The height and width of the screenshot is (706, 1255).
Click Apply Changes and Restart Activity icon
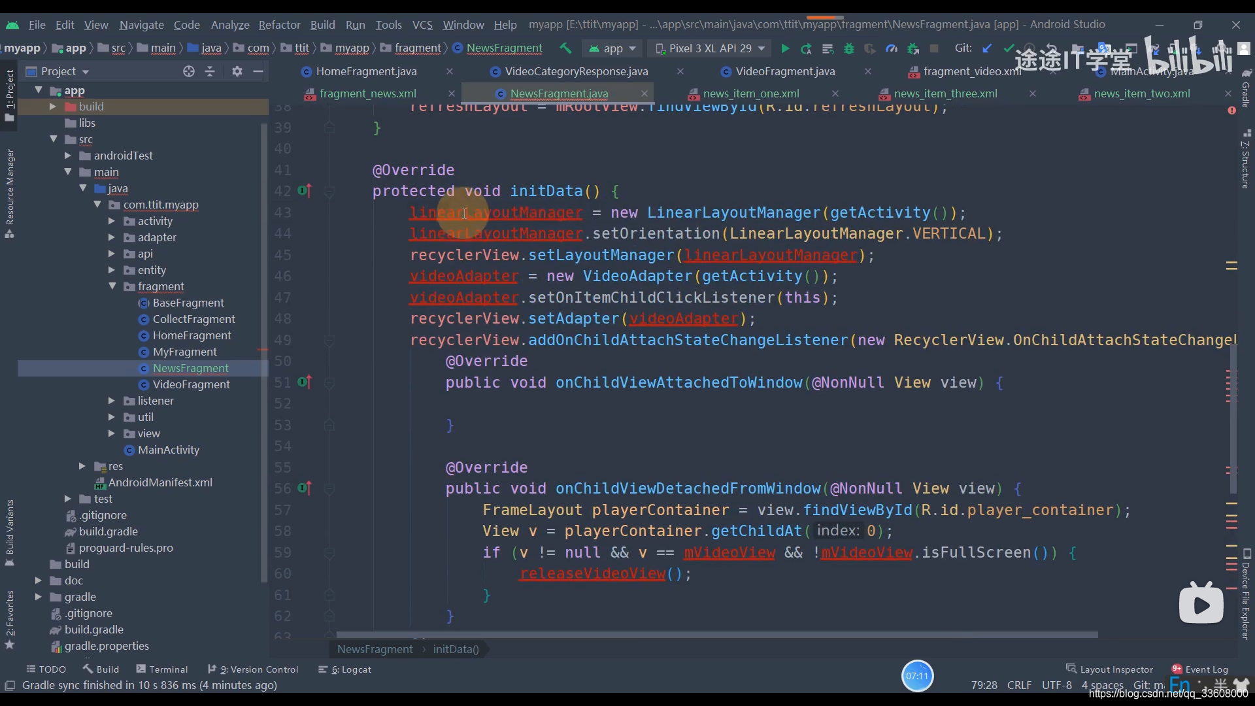806,48
